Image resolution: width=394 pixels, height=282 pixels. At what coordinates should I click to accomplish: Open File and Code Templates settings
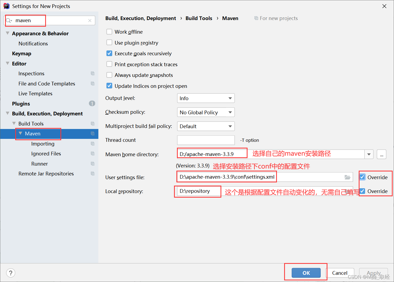pyautogui.click(x=47, y=84)
